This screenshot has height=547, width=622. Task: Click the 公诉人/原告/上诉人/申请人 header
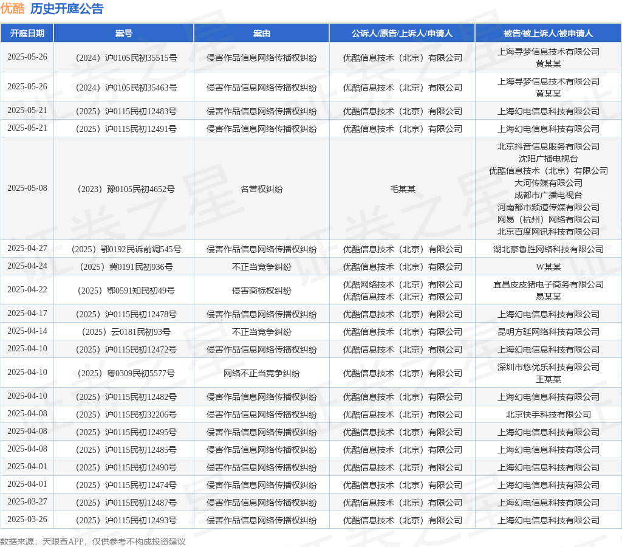pos(402,33)
